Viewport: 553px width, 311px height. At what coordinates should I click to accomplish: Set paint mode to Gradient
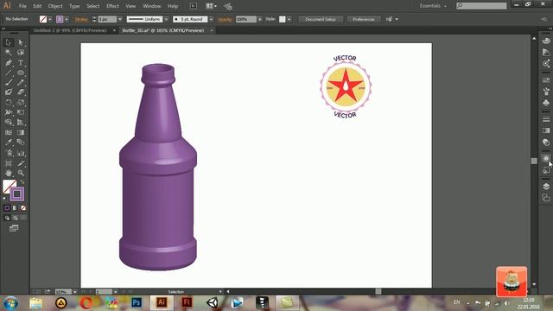point(15,208)
